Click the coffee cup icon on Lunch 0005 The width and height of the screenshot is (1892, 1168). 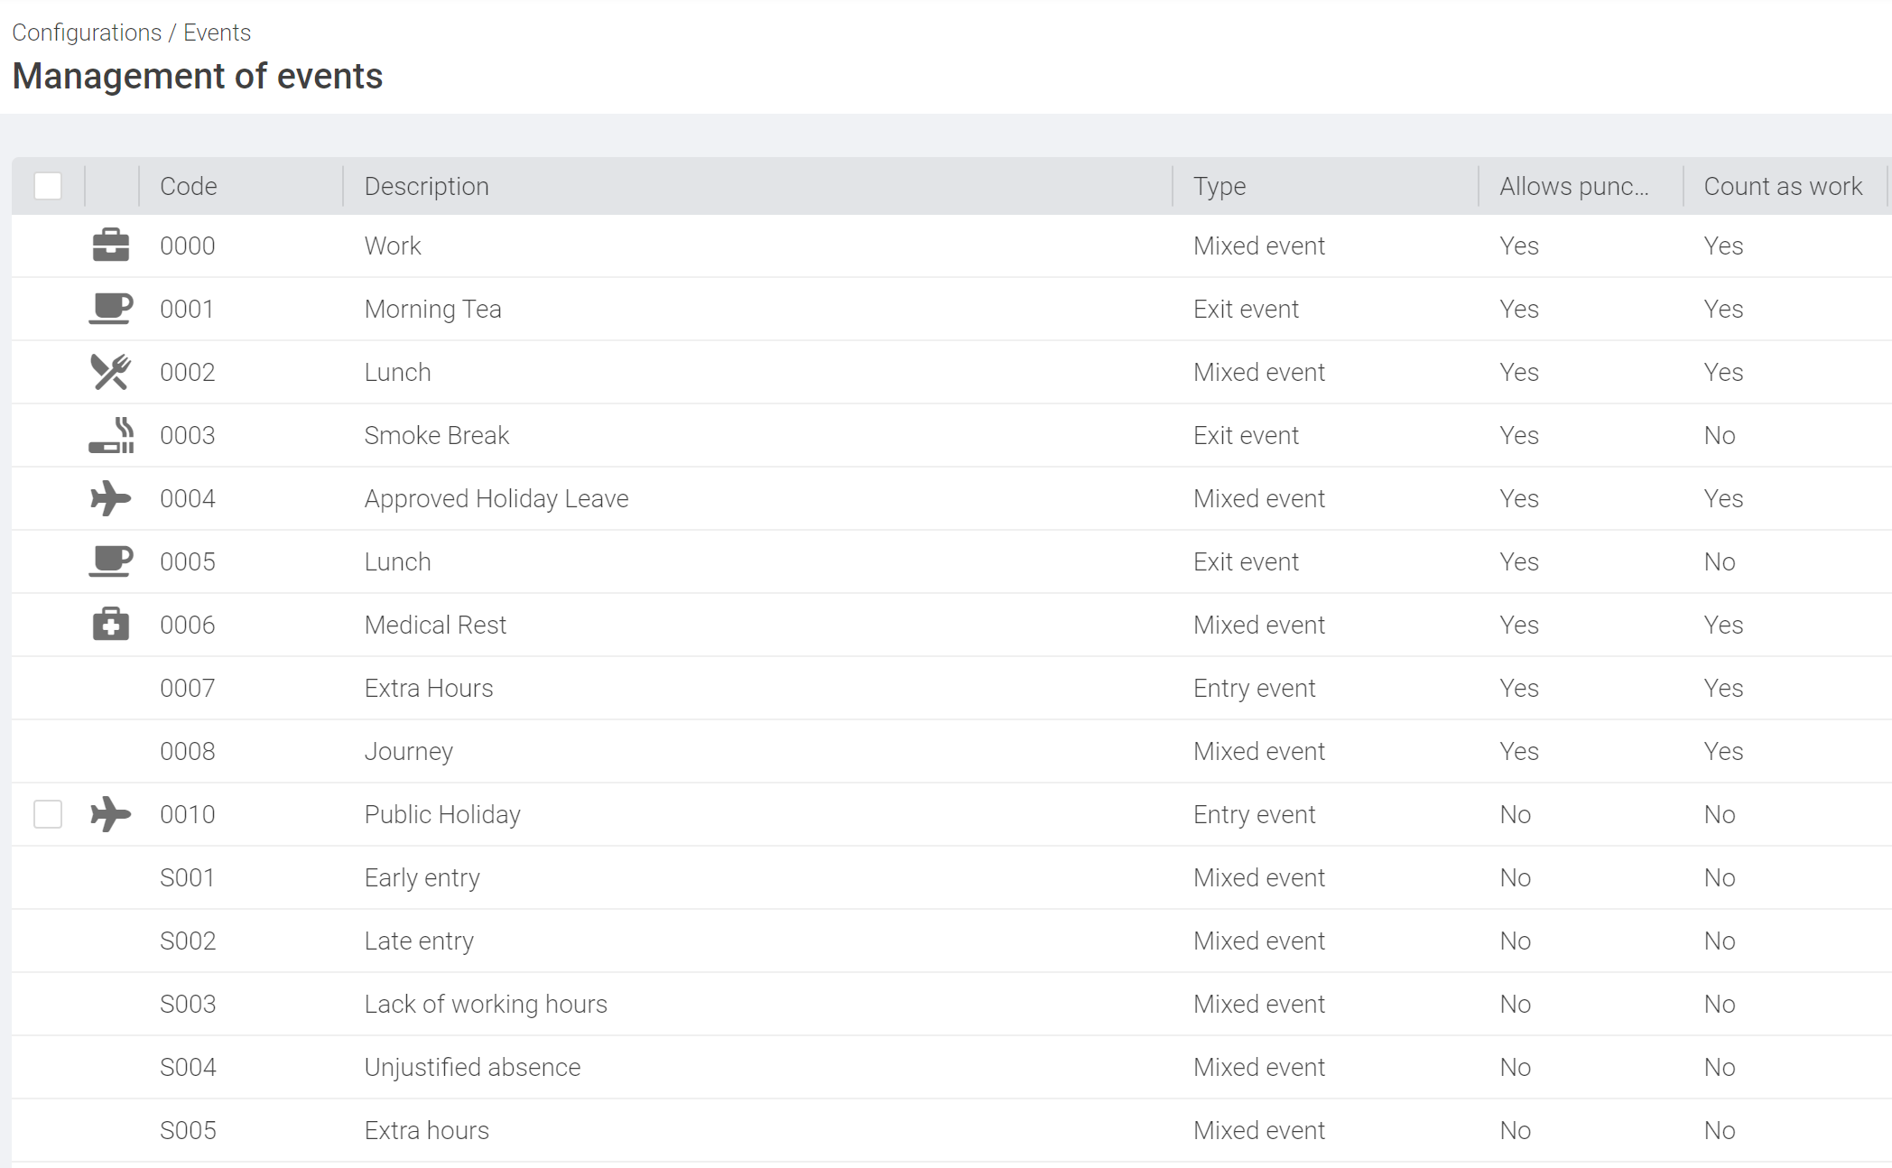(x=111, y=561)
